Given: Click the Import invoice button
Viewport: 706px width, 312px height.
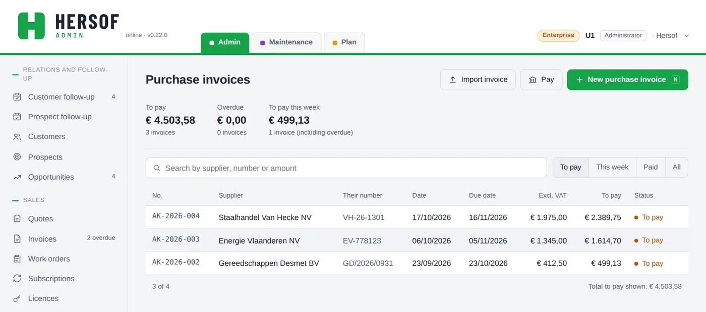Looking at the screenshot, I should pyautogui.click(x=478, y=80).
